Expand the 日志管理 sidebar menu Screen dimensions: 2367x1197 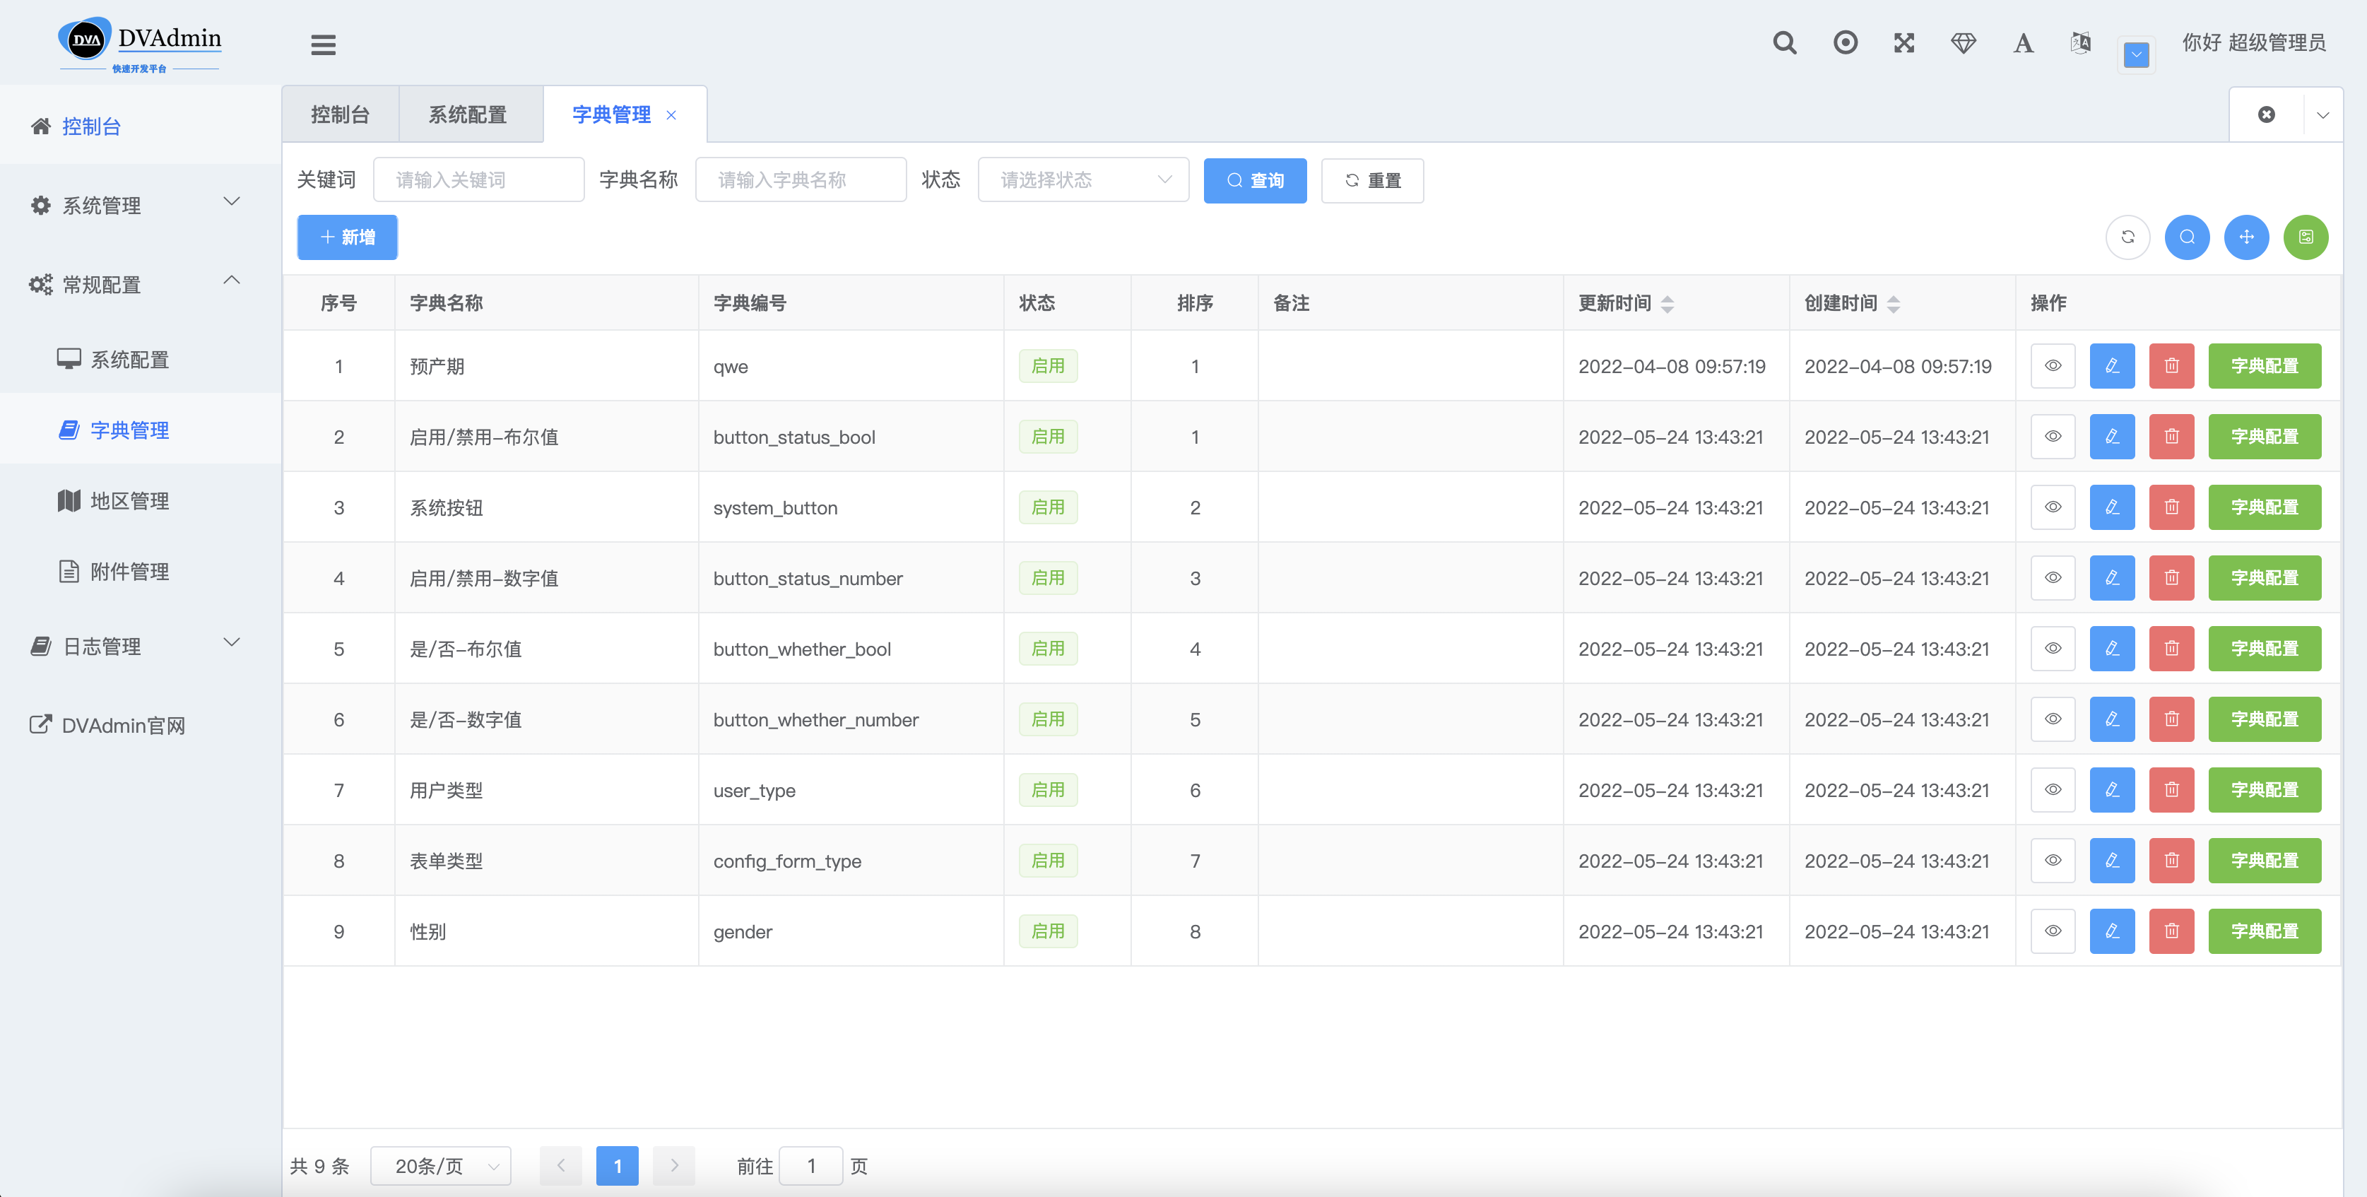coord(140,646)
